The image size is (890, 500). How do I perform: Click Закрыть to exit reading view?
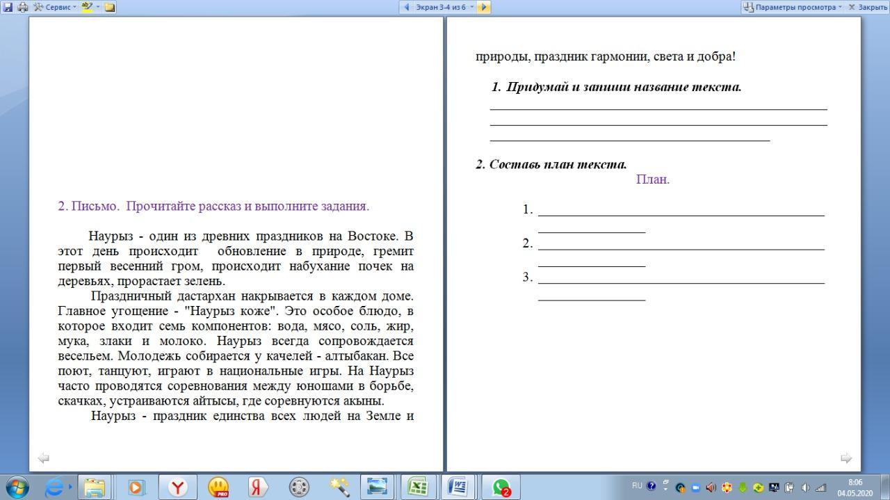coord(868,7)
